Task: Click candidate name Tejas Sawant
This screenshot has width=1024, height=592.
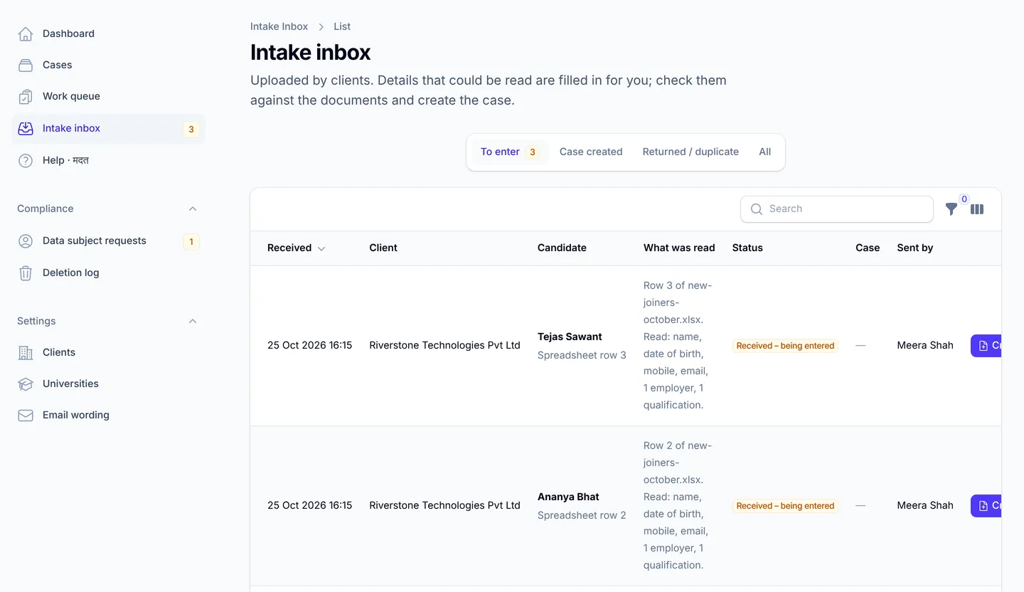Action: [x=570, y=337]
